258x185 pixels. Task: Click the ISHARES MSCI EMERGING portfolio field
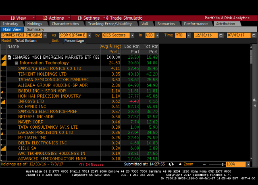(21, 35)
